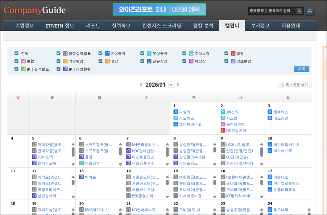The width and height of the screenshot is (327, 215).
Task: Click the 배당 legend icon
Action: coord(107,61)
